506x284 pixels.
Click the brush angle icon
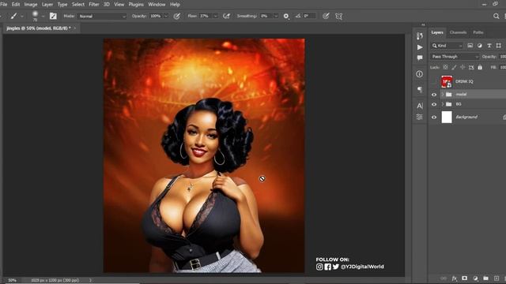pos(297,16)
